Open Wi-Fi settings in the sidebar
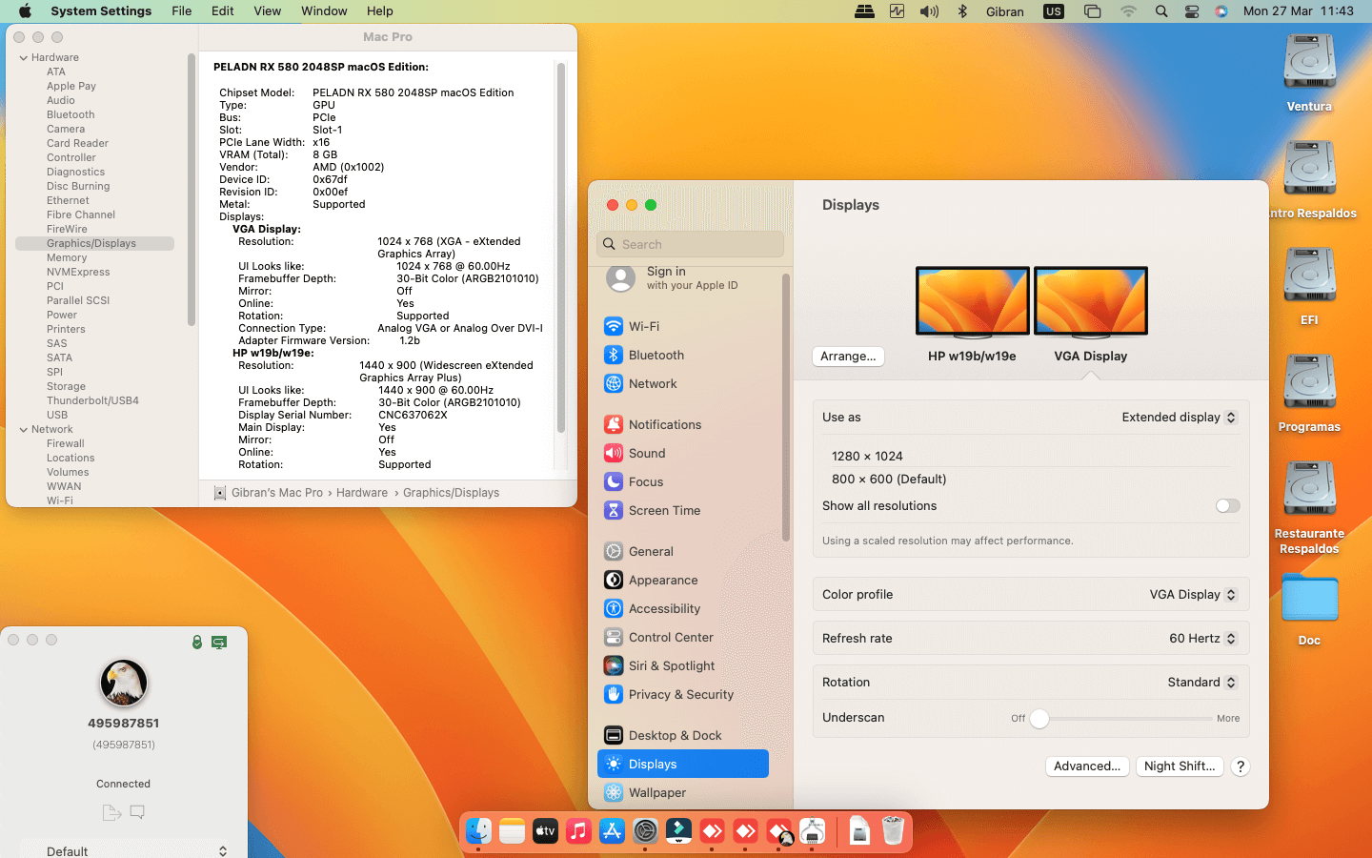 point(643,326)
